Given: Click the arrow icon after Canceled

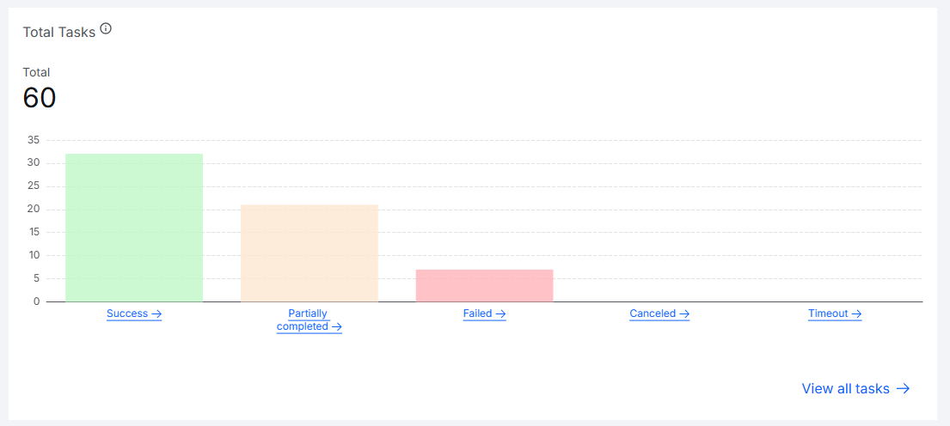Looking at the screenshot, I should click(x=684, y=314).
